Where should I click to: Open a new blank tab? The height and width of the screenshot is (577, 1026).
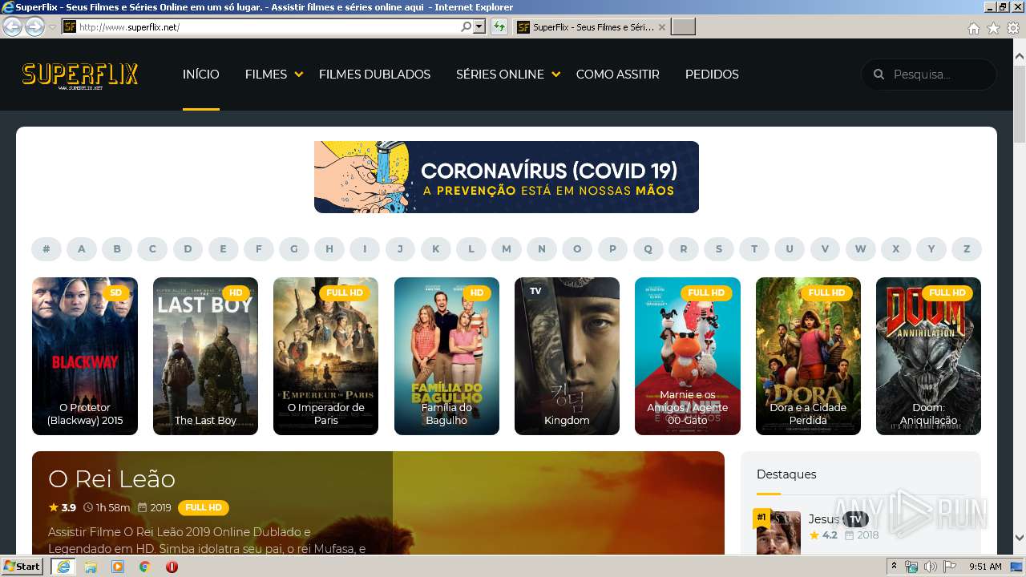[x=683, y=27]
